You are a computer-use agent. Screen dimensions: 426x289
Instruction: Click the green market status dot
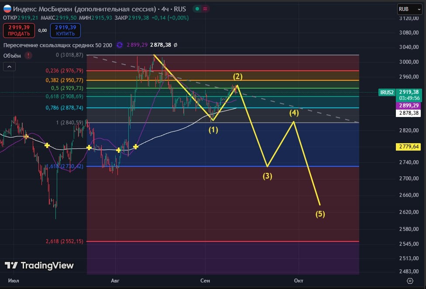click(x=198, y=9)
